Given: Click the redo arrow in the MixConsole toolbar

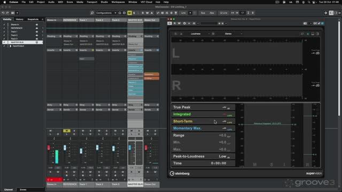Looking at the screenshot, I should [7, 13].
